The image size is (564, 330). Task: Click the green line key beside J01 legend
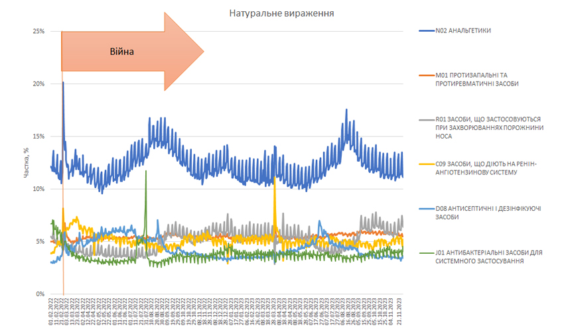[427, 252]
